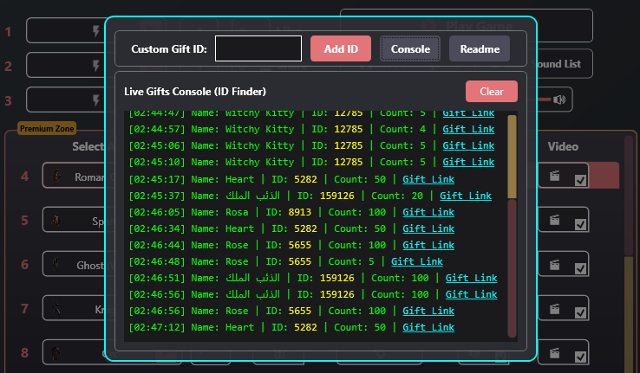Click the video clapper icon in row 5
Image resolution: width=640 pixels, height=373 pixels.
554,220
